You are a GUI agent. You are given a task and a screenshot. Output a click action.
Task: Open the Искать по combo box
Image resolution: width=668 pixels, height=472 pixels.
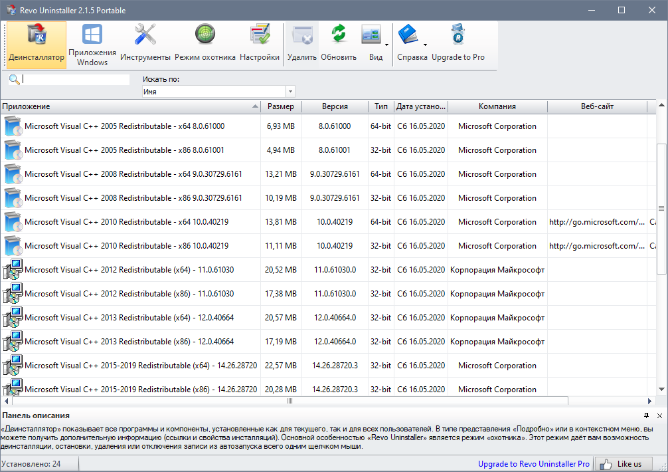tap(218, 92)
